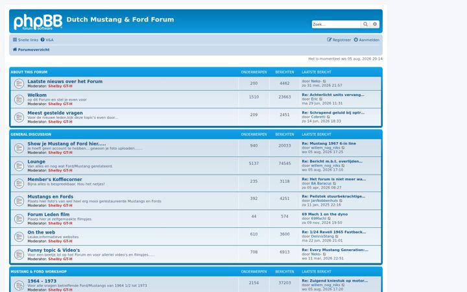View latest post icon in Funny topic row
This screenshot has width=467, height=292.
[325, 254]
